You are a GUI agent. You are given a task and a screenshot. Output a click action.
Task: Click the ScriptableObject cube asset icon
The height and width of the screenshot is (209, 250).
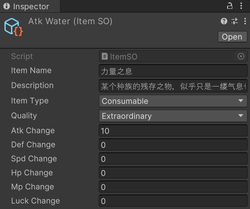[x=13, y=27]
